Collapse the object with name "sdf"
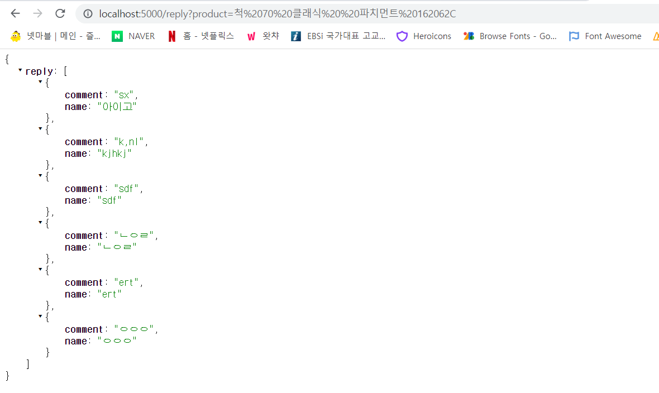This screenshot has width=659, height=393. click(x=40, y=175)
